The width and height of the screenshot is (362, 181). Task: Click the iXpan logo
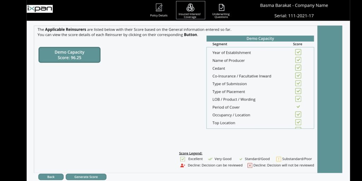click(x=40, y=9)
